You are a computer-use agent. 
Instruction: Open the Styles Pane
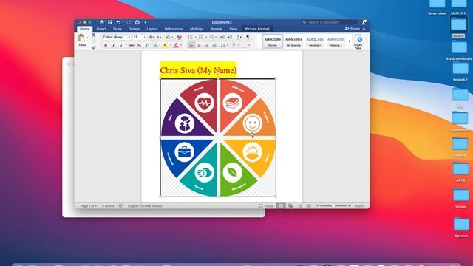pyautogui.click(x=358, y=41)
